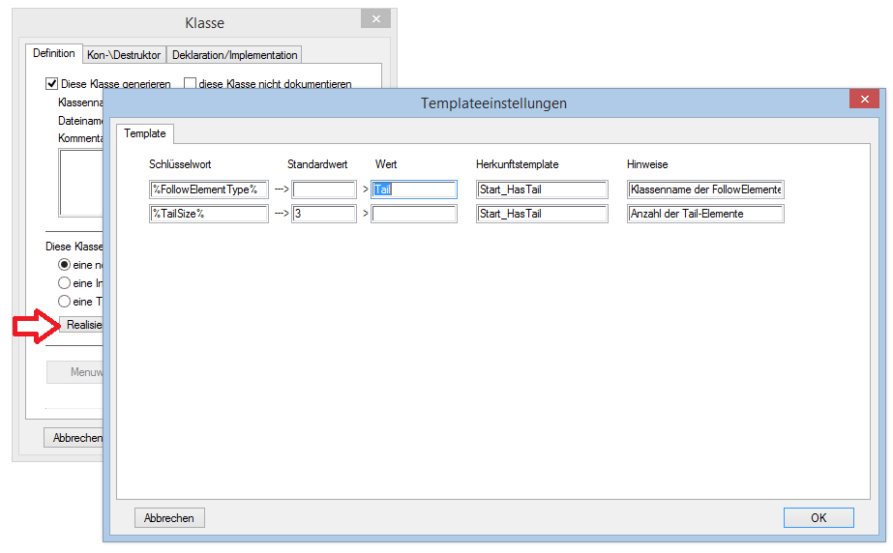The height and width of the screenshot is (553, 893).
Task: Select the Template tab
Action: pos(145,133)
